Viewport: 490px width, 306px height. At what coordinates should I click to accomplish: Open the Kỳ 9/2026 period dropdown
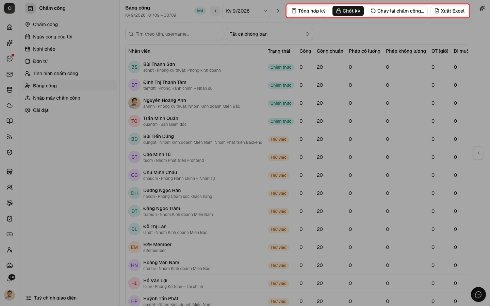click(x=247, y=11)
